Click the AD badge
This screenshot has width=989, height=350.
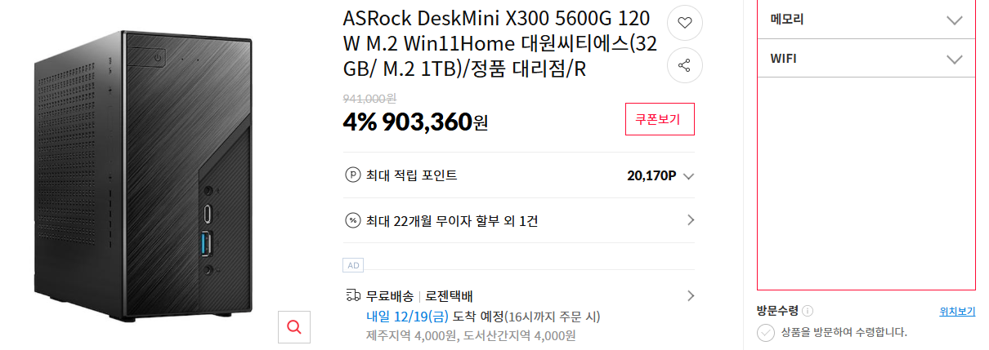[353, 265]
